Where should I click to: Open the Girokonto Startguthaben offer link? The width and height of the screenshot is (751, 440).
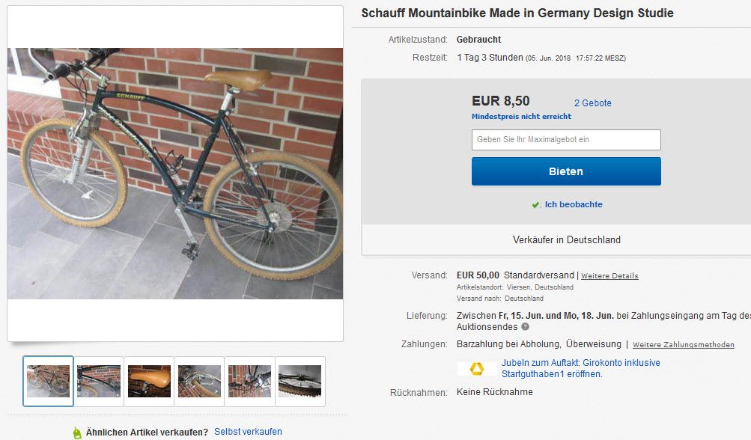click(580, 368)
